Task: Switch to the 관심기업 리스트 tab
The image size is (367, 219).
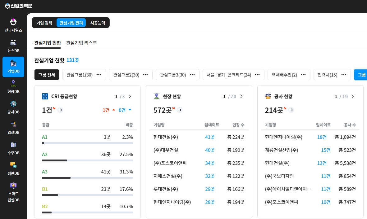Action: point(81,43)
